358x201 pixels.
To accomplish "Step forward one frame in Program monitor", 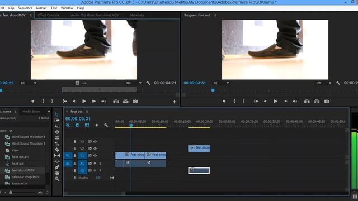I will (x=285, y=101).
